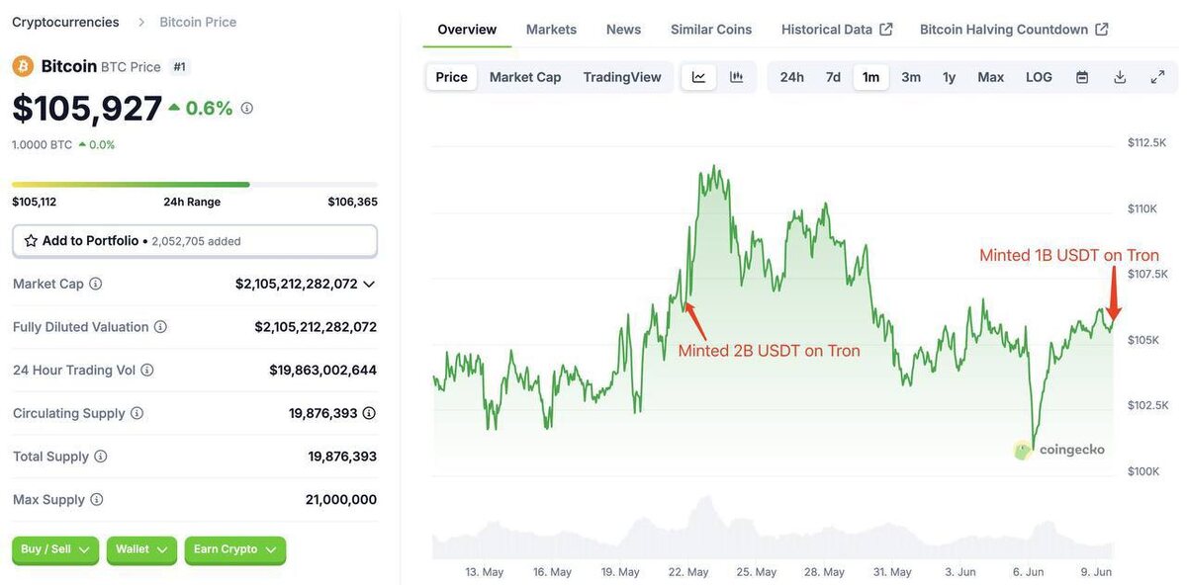Select the 7d time range
This screenshot has width=1187, height=585.
[833, 77]
